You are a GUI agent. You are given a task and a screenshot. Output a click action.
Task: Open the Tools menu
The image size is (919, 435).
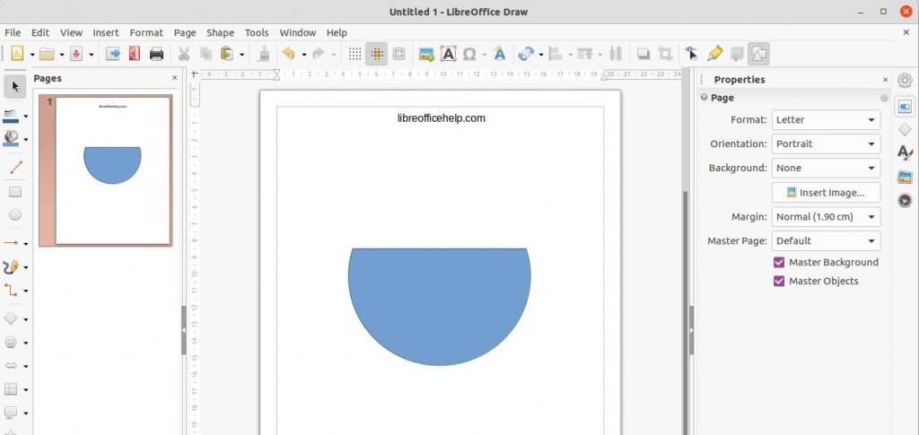[x=257, y=33]
